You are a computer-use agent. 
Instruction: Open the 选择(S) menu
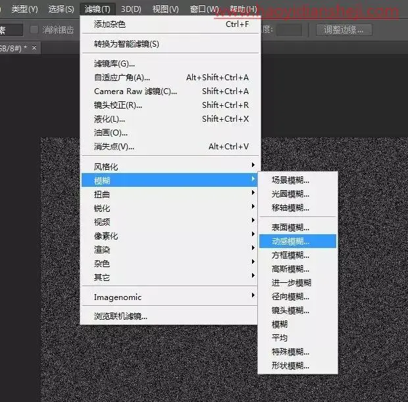coord(61,9)
